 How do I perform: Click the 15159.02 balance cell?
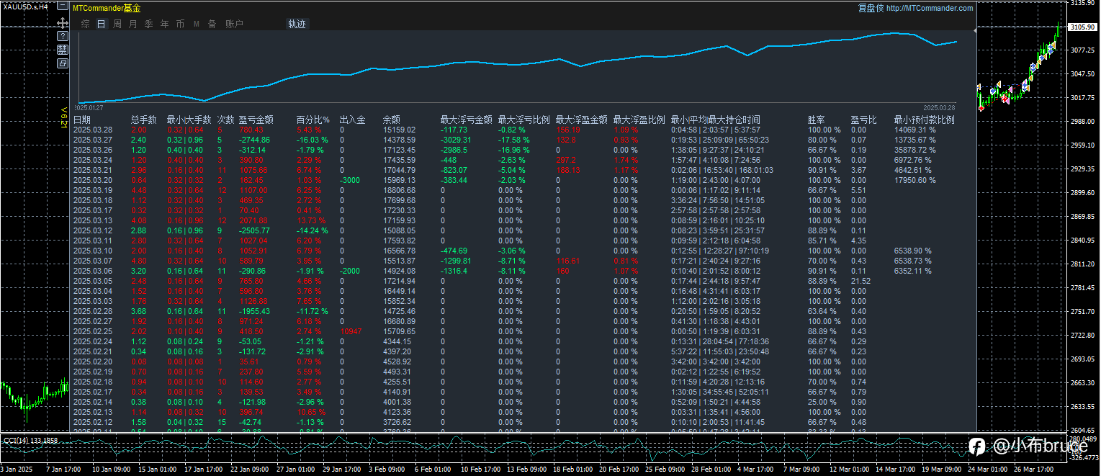399,130
